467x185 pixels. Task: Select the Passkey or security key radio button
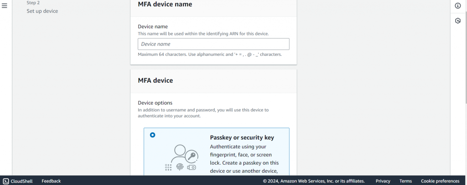[152, 135]
